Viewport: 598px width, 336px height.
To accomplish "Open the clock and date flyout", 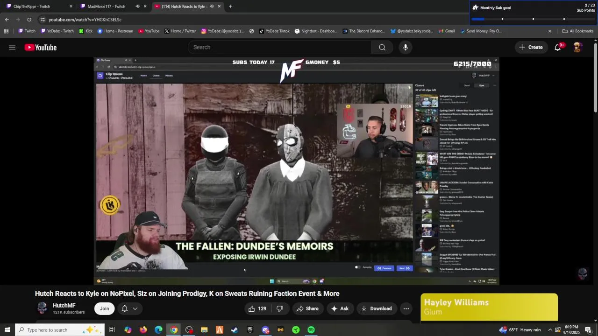I will [570, 330].
